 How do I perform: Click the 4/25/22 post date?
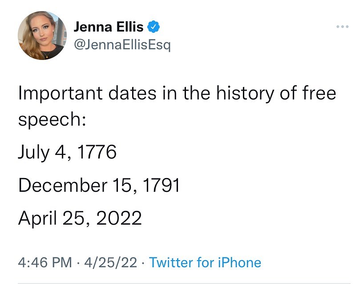[x=110, y=262]
